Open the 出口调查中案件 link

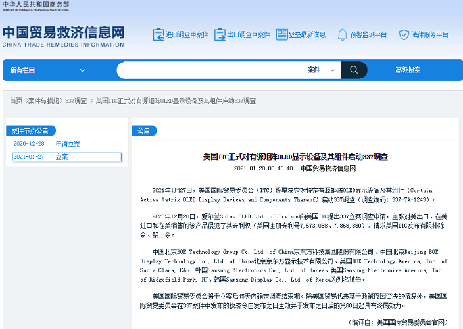tap(249, 35)
